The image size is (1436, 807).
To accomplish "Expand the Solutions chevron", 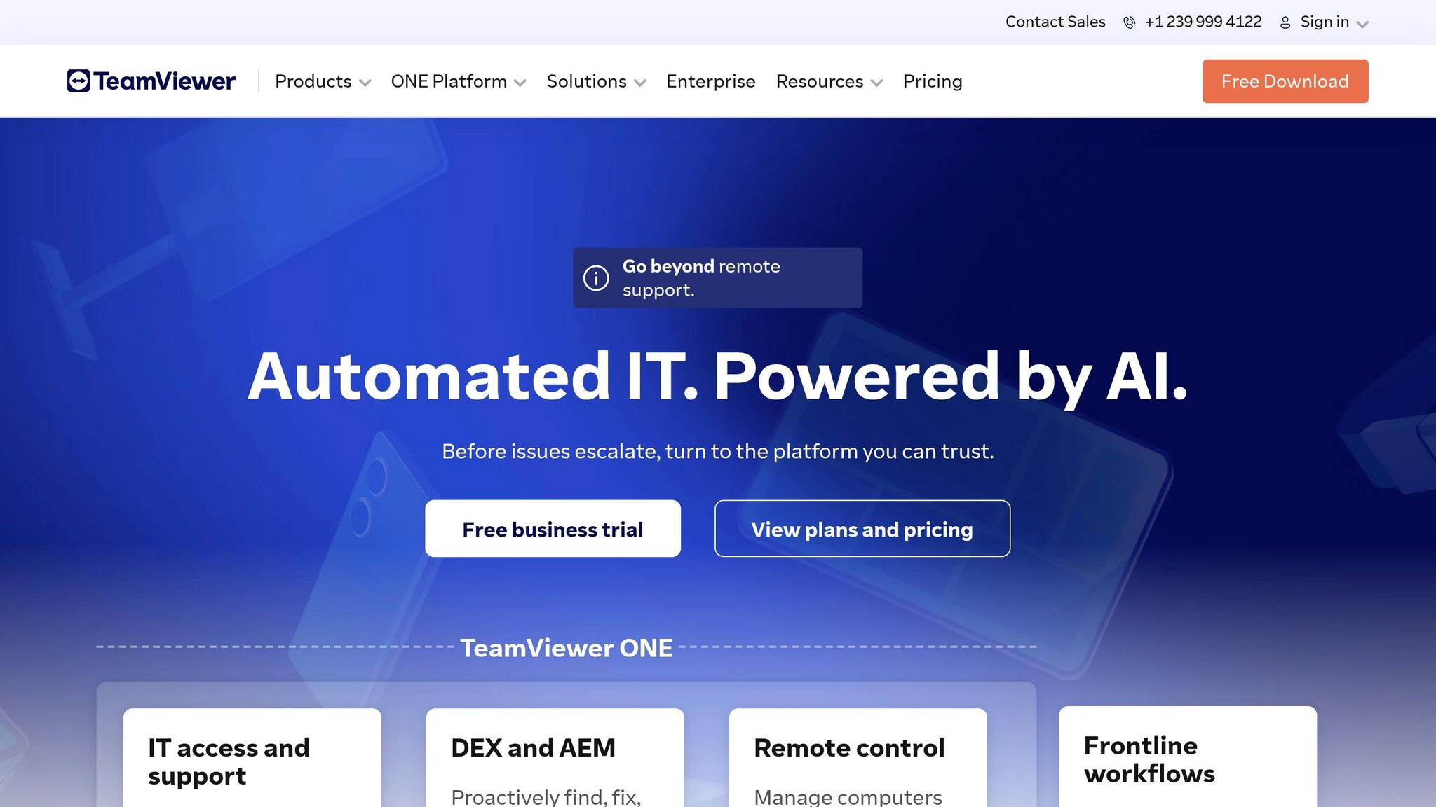I will 639,83.
